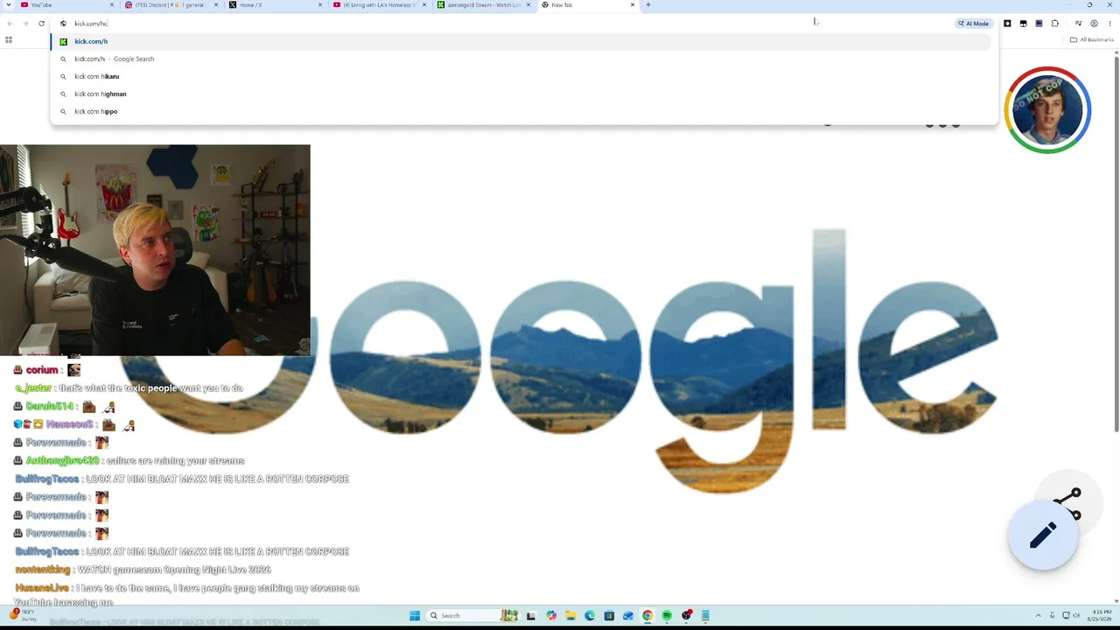Image resolution: width=1120 pixels, height=630 pixels.
Task: Switch to the Discord general tab
Action: tap(171, 5)
